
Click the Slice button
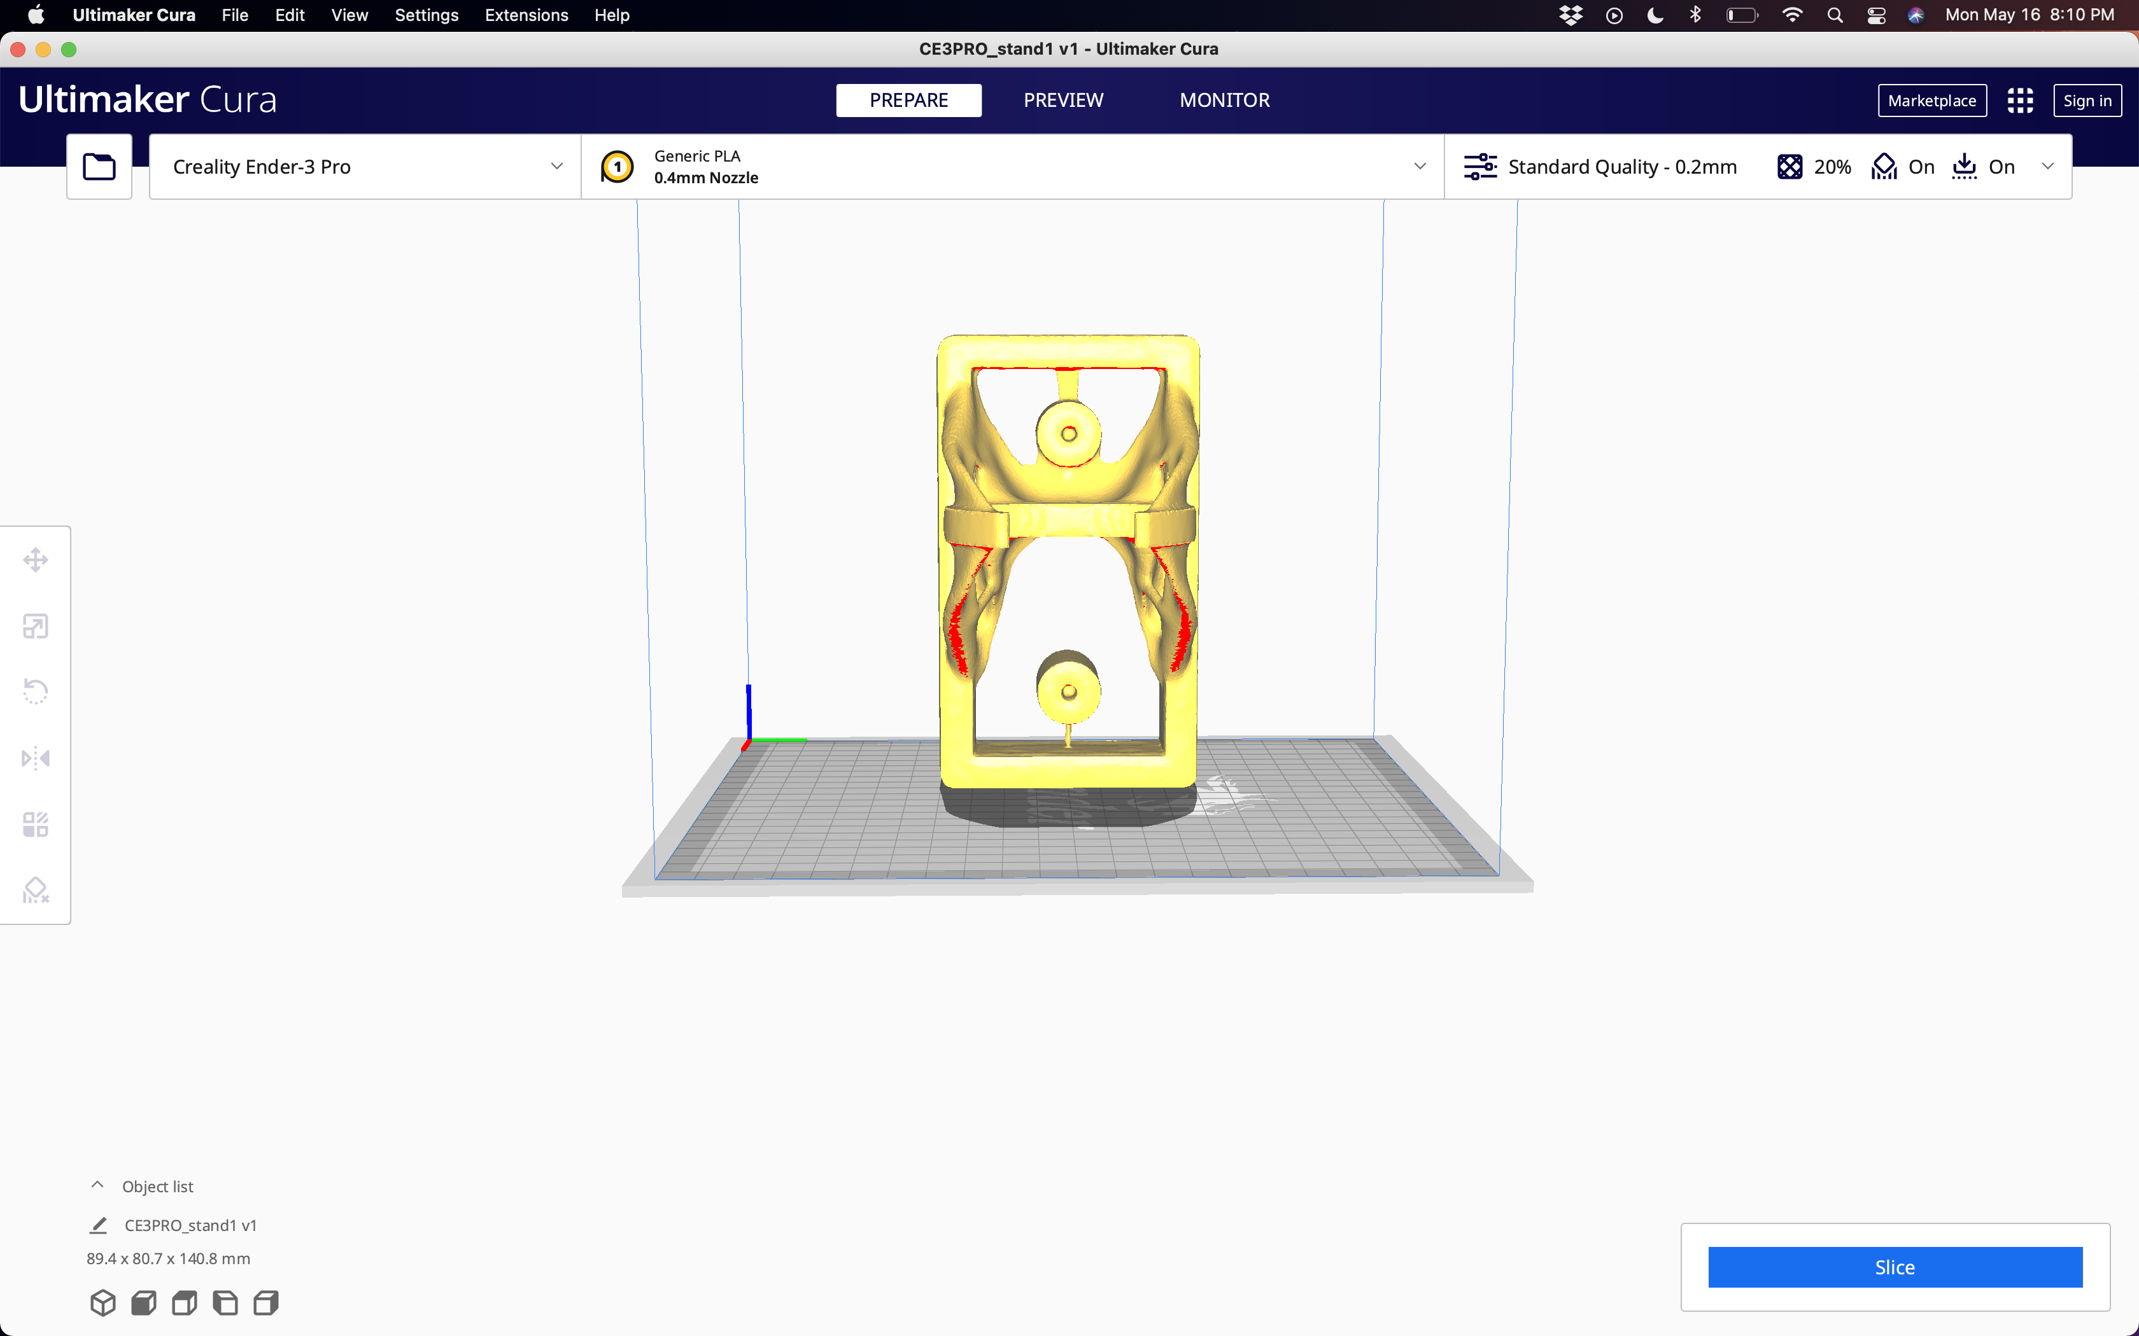click(x=1895, y=1266)
